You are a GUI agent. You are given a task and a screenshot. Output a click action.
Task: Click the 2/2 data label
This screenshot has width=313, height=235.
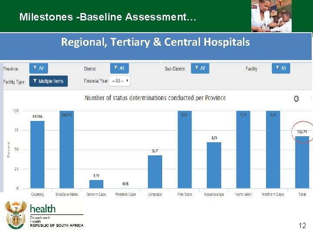[x=273, y=115]
